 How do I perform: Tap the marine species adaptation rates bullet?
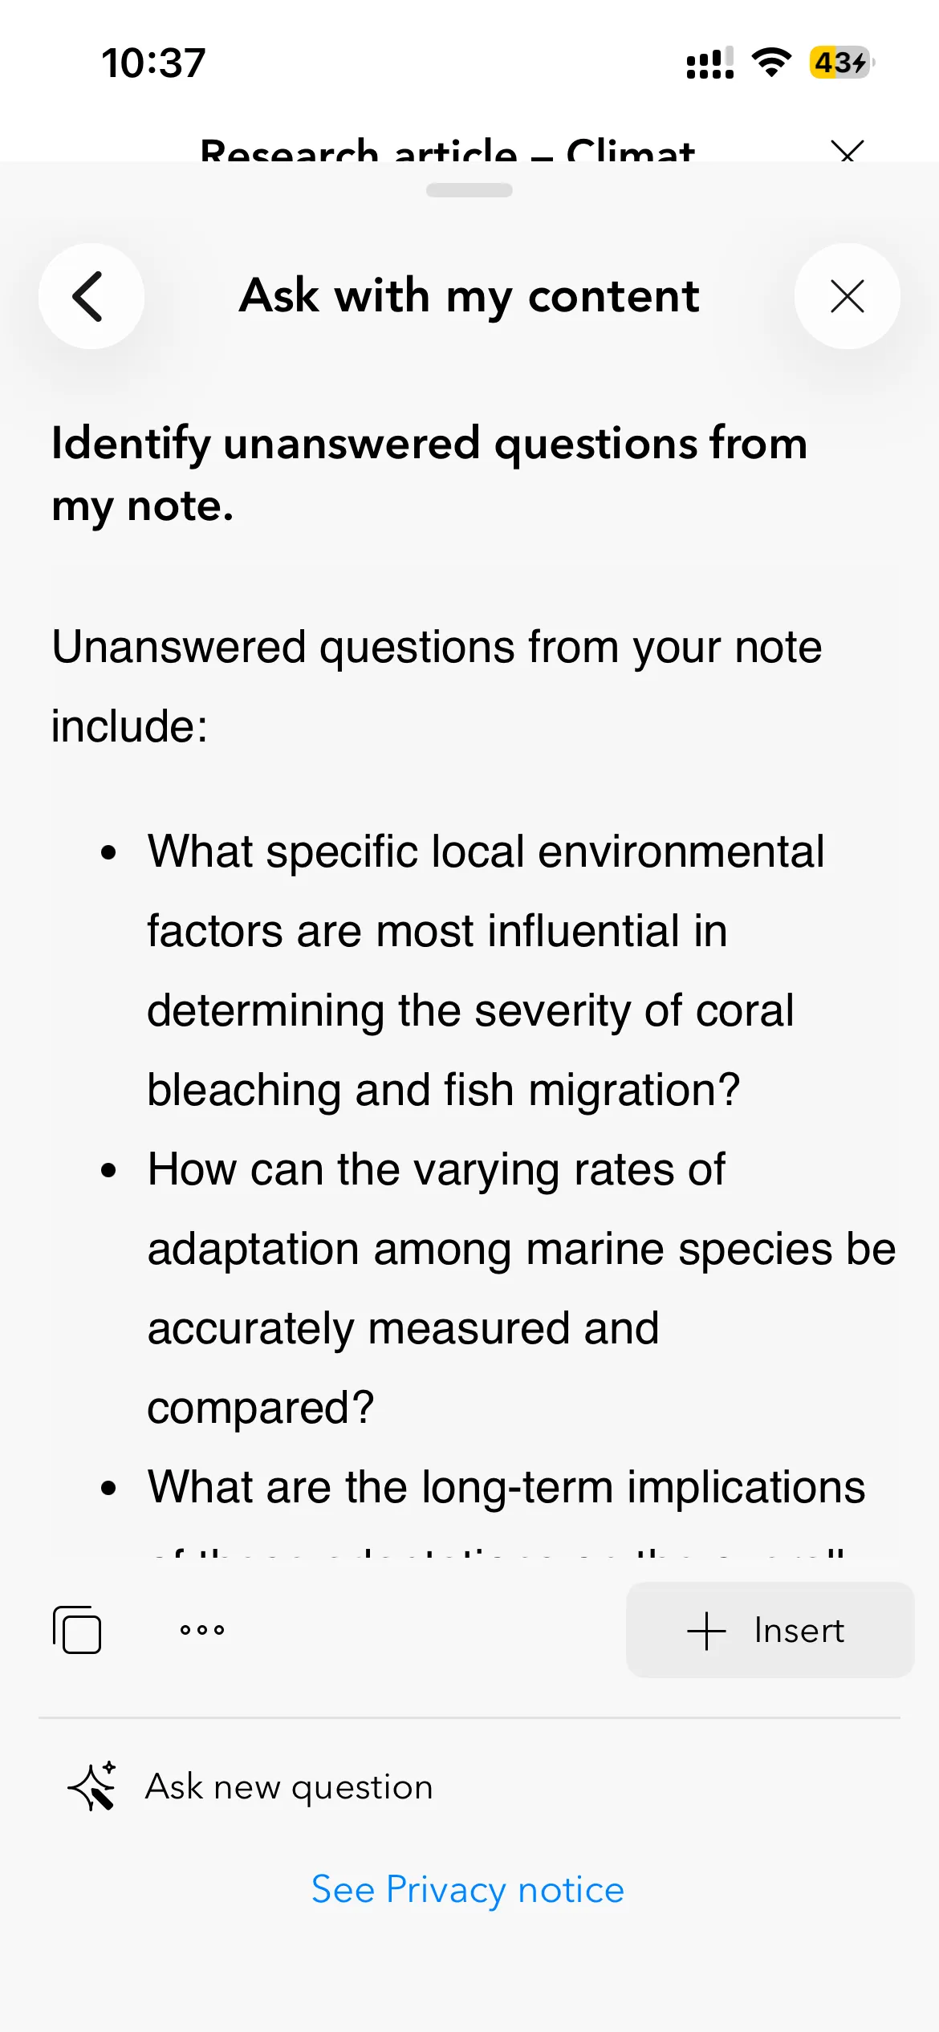(x=522, y=1287)
